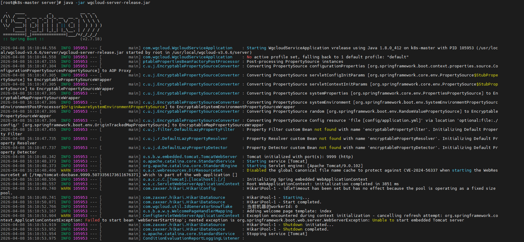524x242 pixels.
Task: Click the Spring Boot ASCII art banner
Action: tap(51, 23)
